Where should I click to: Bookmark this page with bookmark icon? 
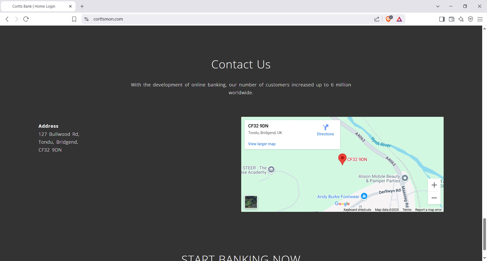tap(74, 19)
